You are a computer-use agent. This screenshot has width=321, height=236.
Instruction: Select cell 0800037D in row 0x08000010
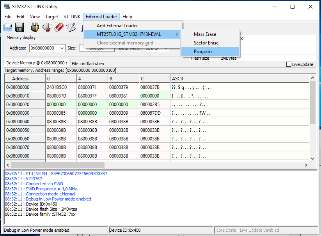coord(61,96)
